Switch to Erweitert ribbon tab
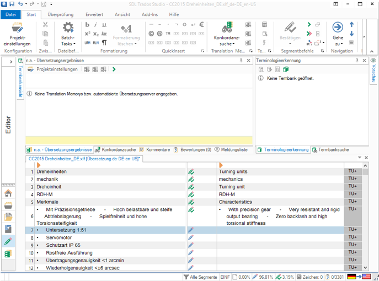Image resolution: width=379 pixels, height=281 pixels. coord(94,14)
